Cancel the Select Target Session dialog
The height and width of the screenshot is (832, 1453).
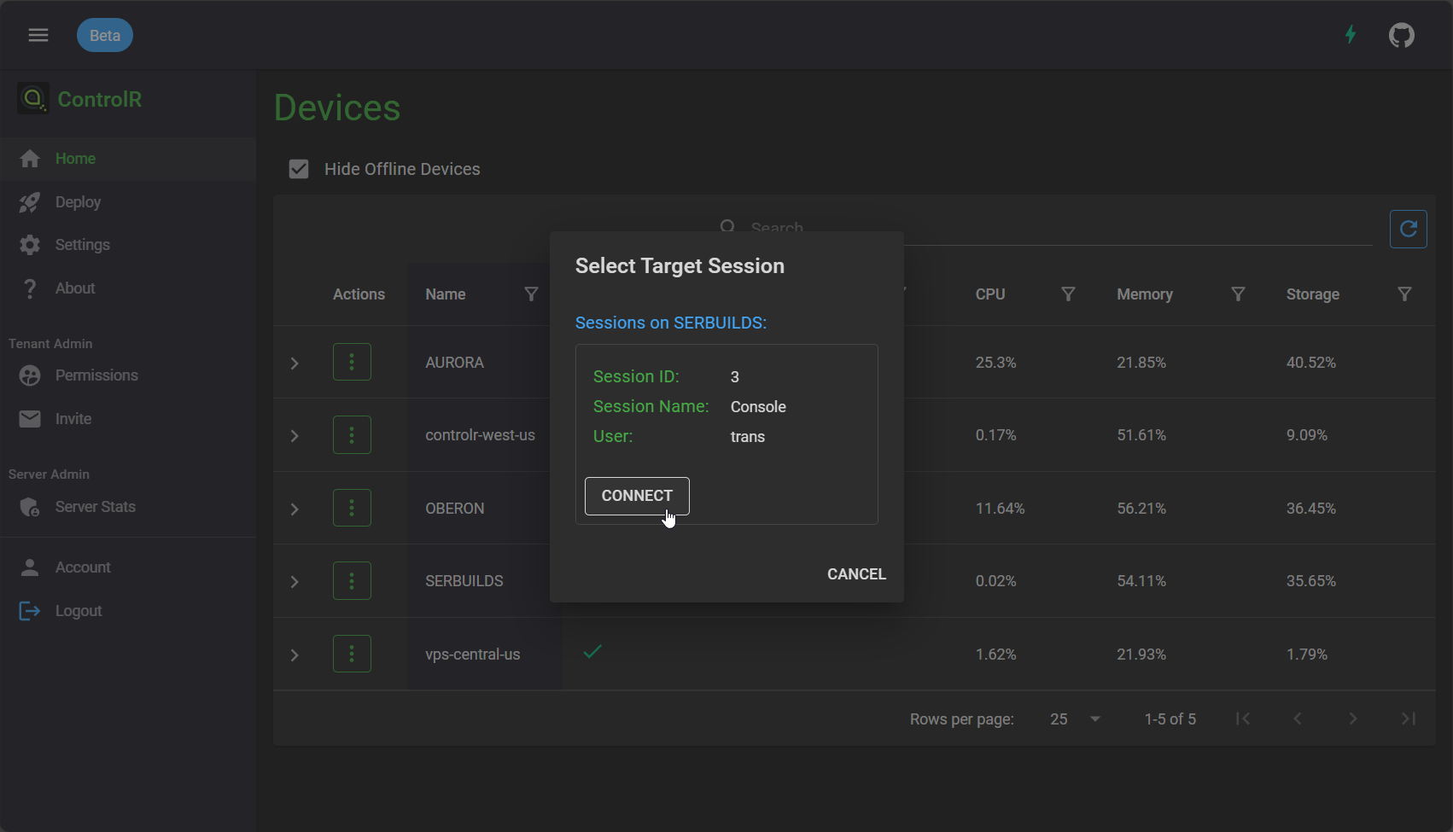point(856,574)
